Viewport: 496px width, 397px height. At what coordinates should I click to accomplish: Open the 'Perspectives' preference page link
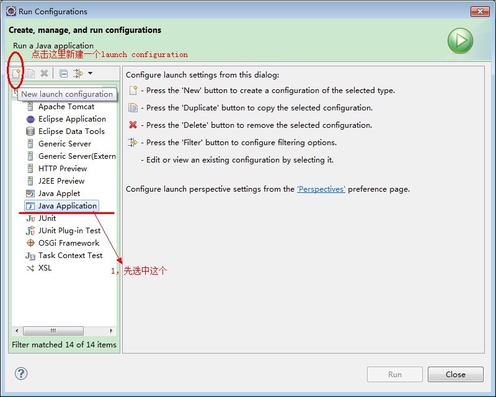pos(321,189)
